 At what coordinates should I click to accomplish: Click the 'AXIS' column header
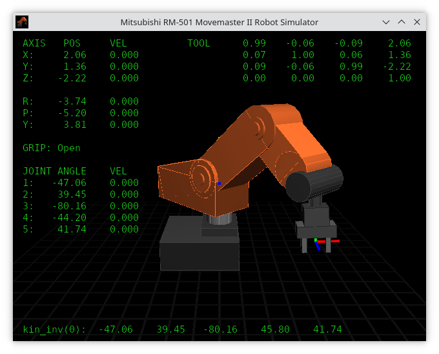point(34,43)
